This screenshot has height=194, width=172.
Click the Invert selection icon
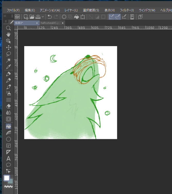(97, 17)
